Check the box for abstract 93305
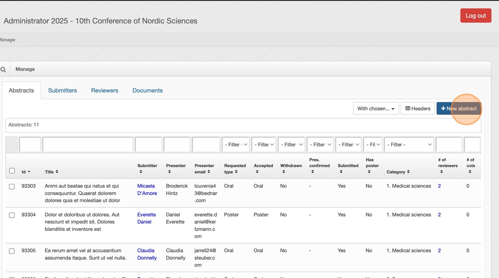The width and height of the screenshot is (499, 278). 12,251
